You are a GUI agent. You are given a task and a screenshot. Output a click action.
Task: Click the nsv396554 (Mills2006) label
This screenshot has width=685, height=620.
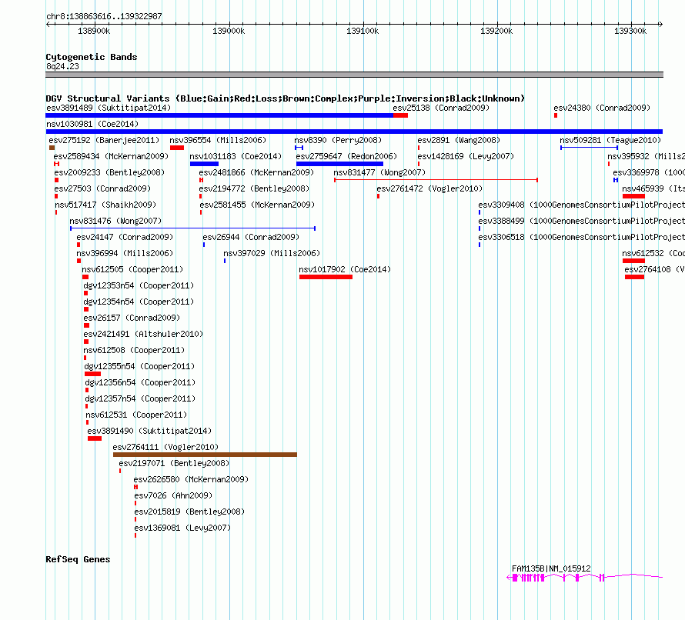point(218,140)
